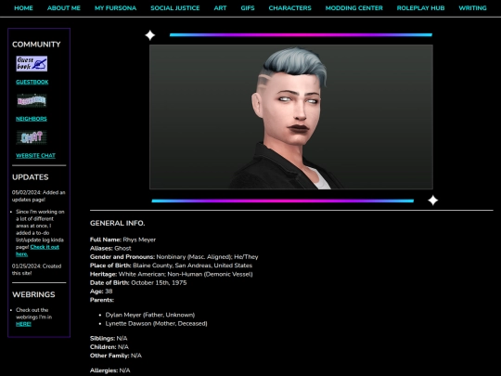
Task: Click the 'Age: 38' line
Action: [x=101, y=292]
